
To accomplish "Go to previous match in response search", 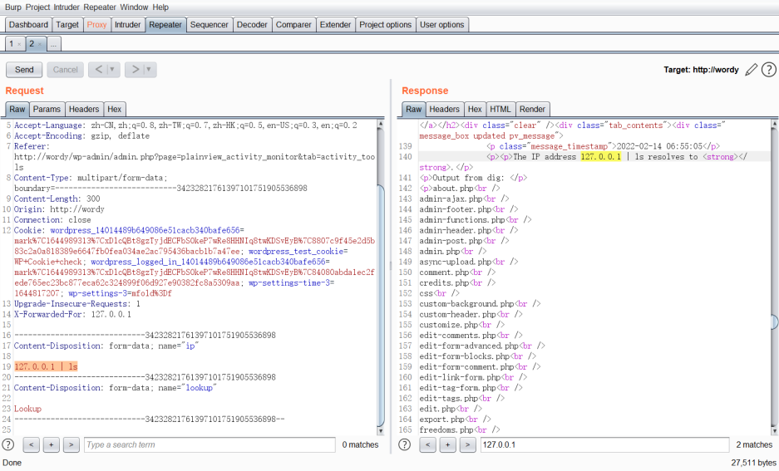I will pos(428,444).
